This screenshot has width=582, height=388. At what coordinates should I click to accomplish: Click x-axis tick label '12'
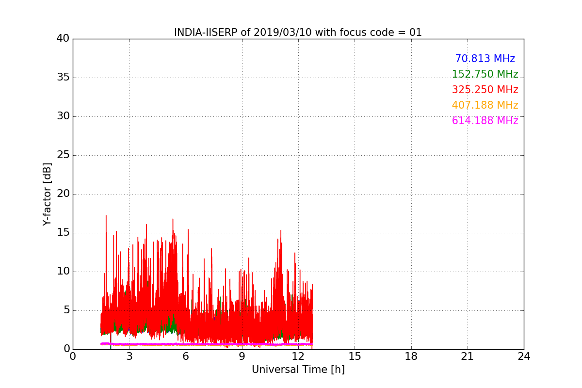(x=298, y=356)
